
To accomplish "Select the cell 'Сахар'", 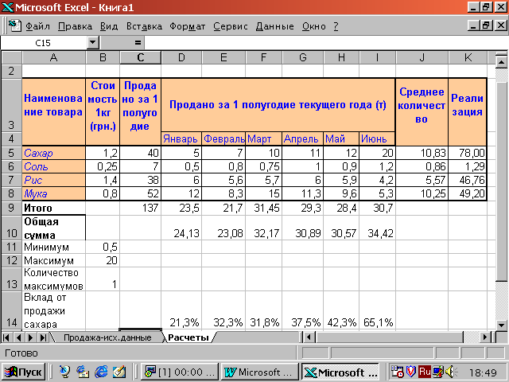I will pos(54,153).
